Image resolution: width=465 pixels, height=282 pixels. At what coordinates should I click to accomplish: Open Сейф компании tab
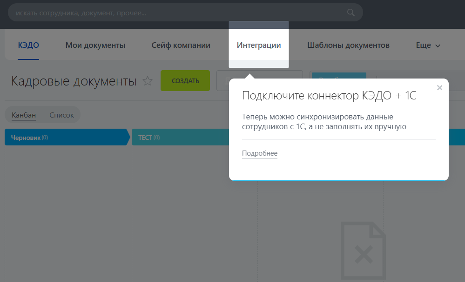click(x=181, y=45)
